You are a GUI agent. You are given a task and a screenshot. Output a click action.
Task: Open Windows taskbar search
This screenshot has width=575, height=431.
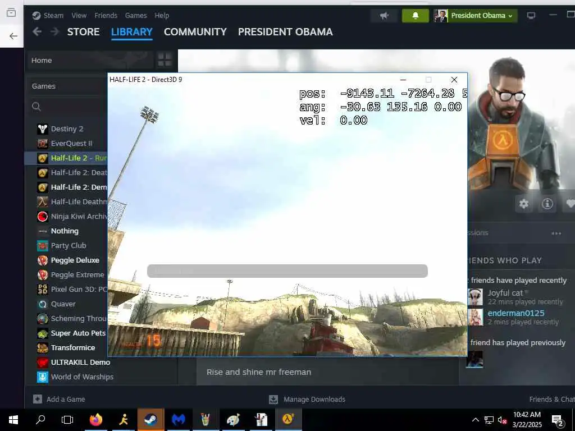[x=40, y=420]
